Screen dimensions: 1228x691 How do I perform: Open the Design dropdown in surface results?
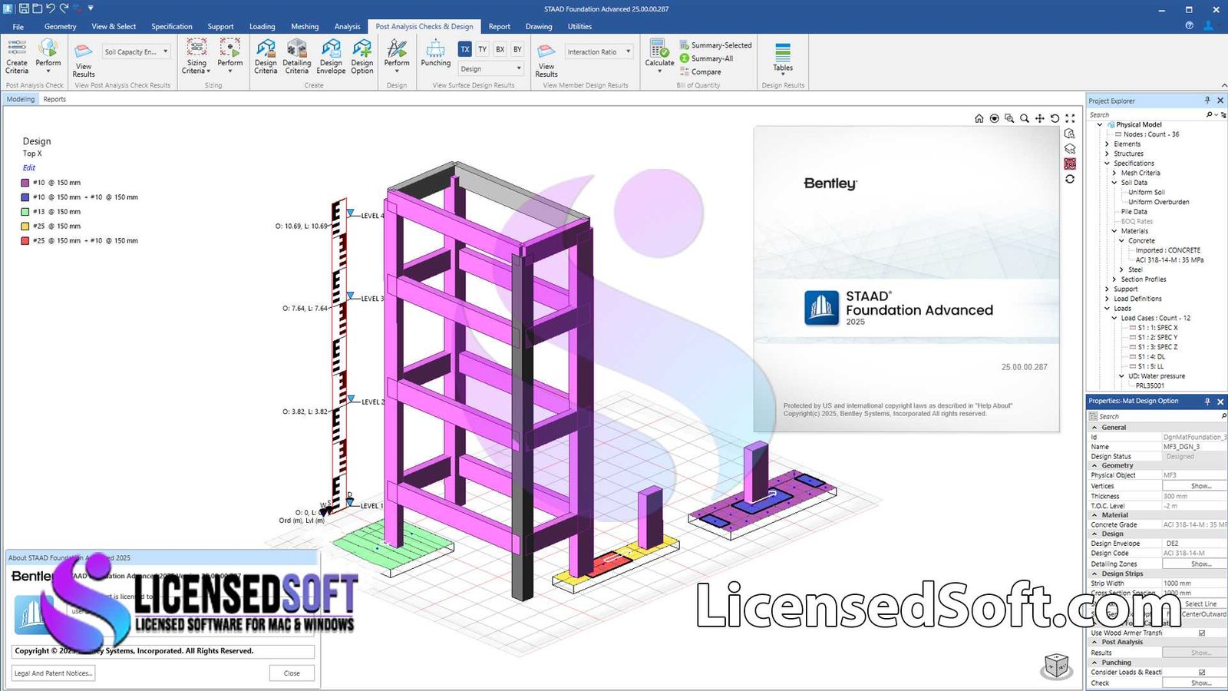tap(490, 68)
